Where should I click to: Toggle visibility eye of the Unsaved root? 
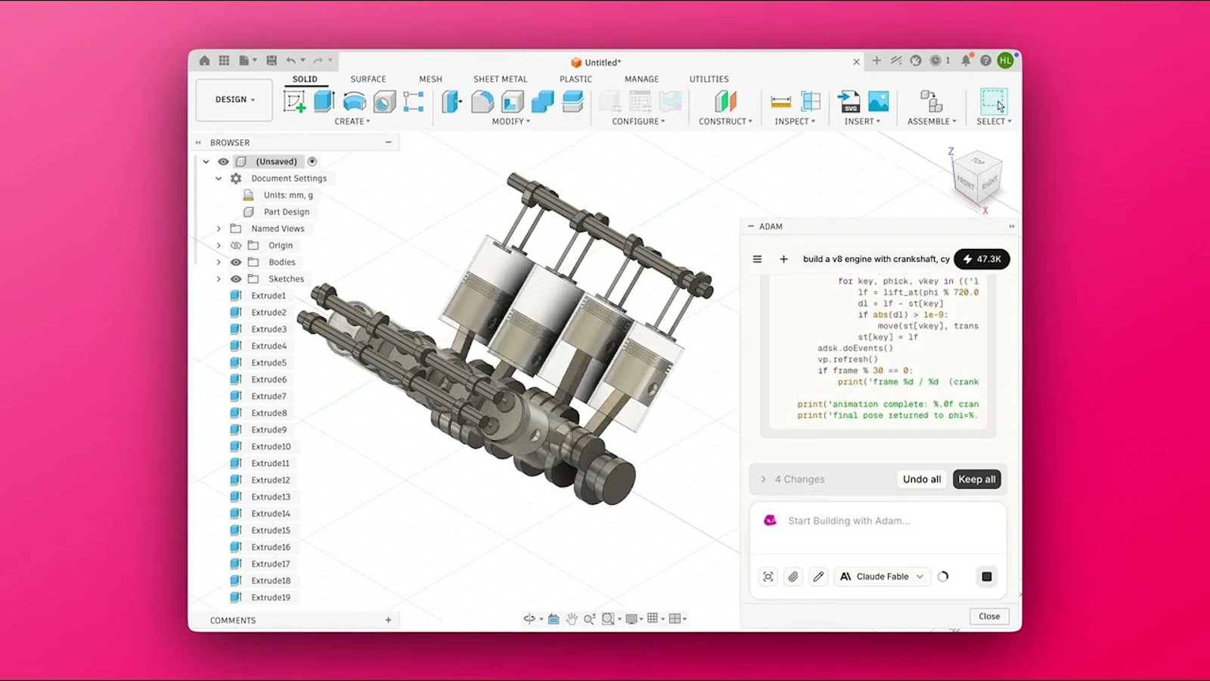pos(223,161)
